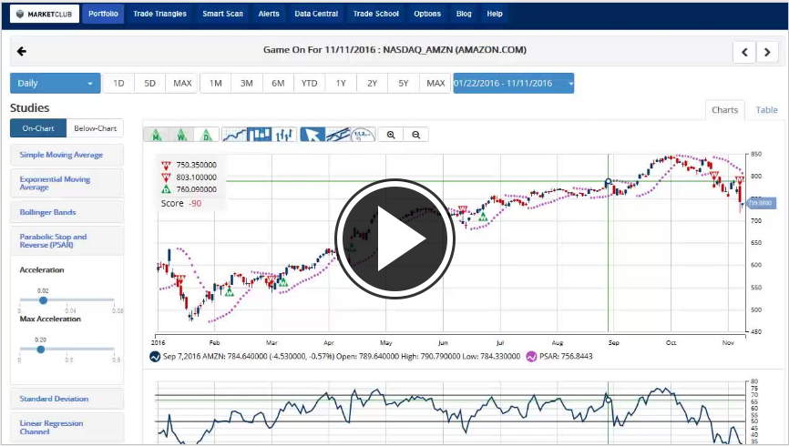
Task: Go back with the left arrow
Action: [22, 52]
